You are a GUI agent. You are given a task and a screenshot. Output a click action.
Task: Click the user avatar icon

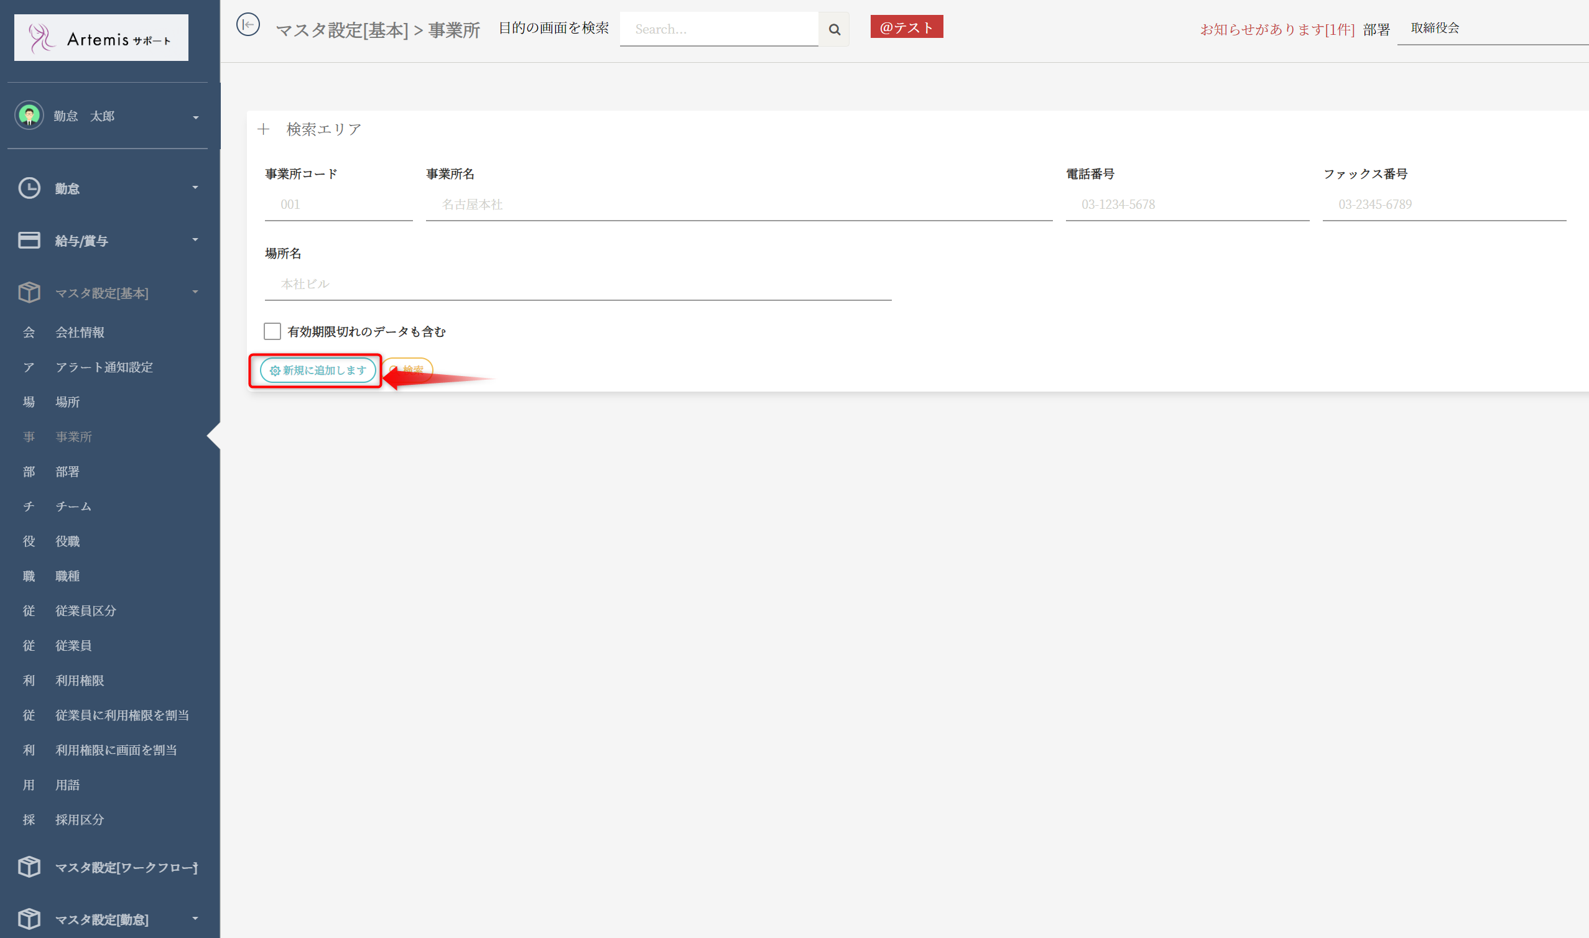click(29, 116)
